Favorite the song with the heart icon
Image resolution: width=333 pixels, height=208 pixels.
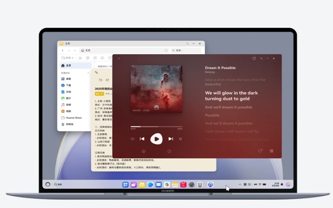(261, 151)
